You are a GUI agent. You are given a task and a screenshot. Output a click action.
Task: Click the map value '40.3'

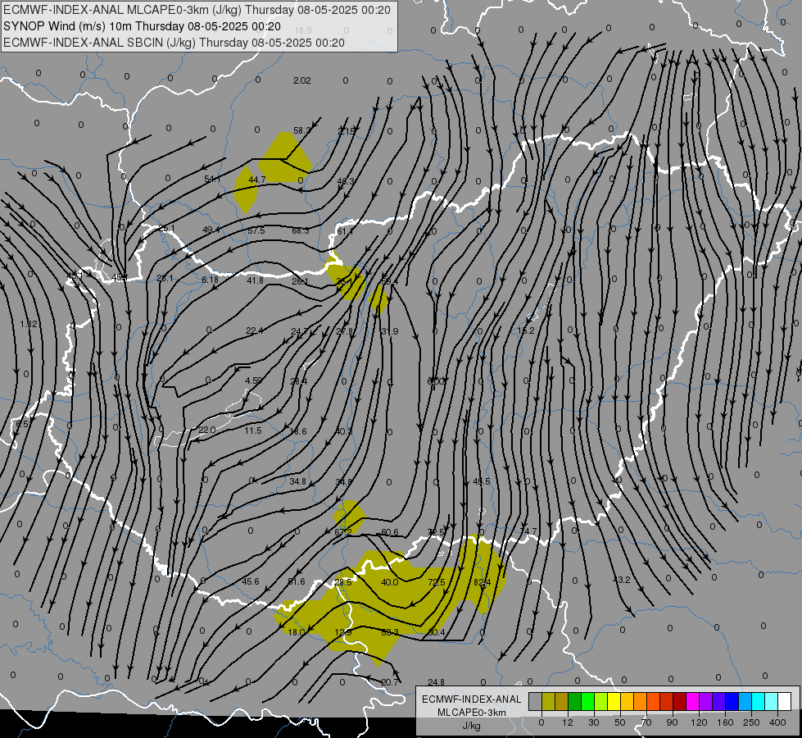tap(344, 432)
